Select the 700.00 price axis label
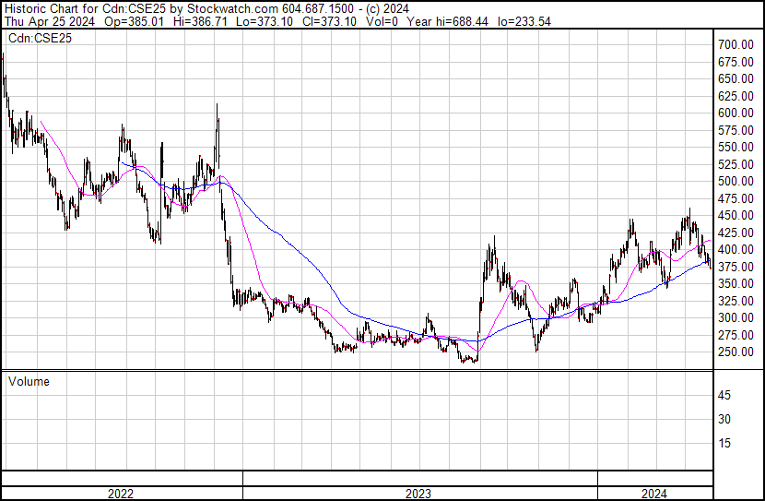The height and width of the screenshot is (501, 765). [x=737, y=44]
